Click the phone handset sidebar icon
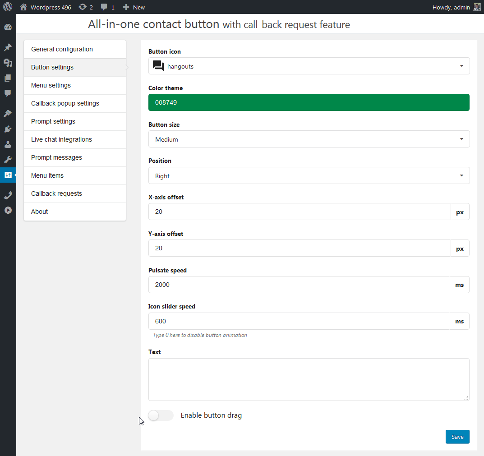The width and height of the screenshot is (484, 456). 8,195
